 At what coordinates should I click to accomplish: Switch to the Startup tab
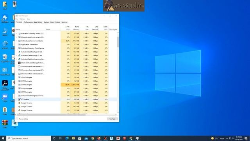click(46, 22)
